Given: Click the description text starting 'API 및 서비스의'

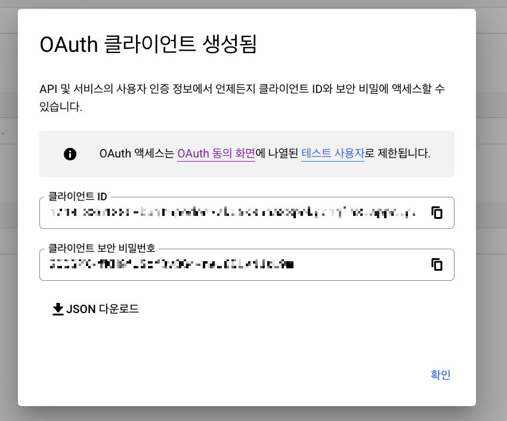Looking at the screenshot, I should point(242,97).
